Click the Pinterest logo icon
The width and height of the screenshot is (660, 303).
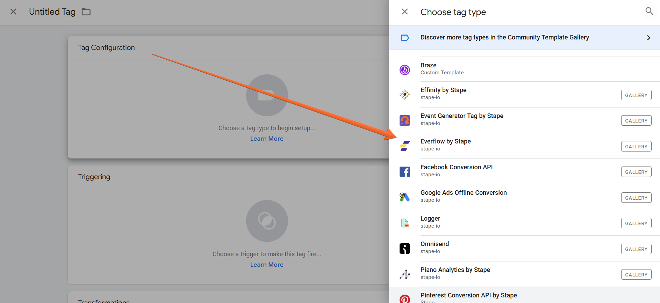tap(405, 299)
